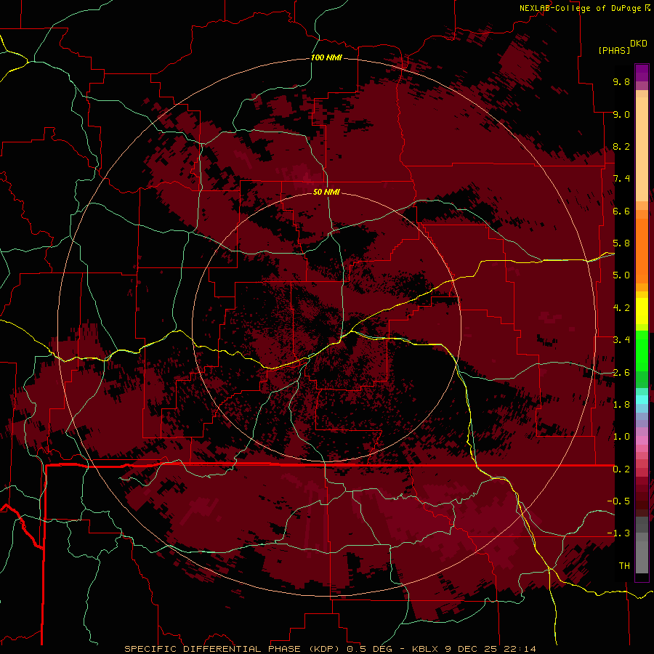Image resolution: width=654 pixels, height=654 pixels.
Task: Click the 1.0 value on the color scale
Action: [x=621, y=437]
